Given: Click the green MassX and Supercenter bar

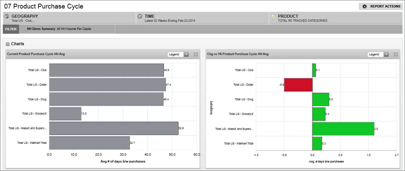Looking at the screenshot, I should pos(343,129).
